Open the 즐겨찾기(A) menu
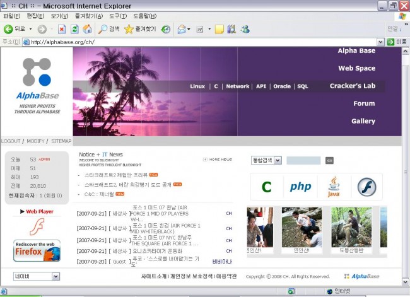Viewport: 410px width, 297px height. click(89, 16)
